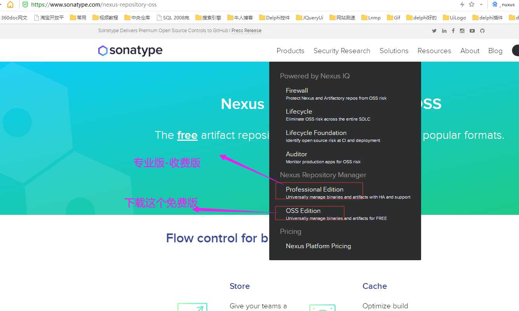Open the About menu
The width and height of the screenshot is (519, 311).
[x=470, y=51]
